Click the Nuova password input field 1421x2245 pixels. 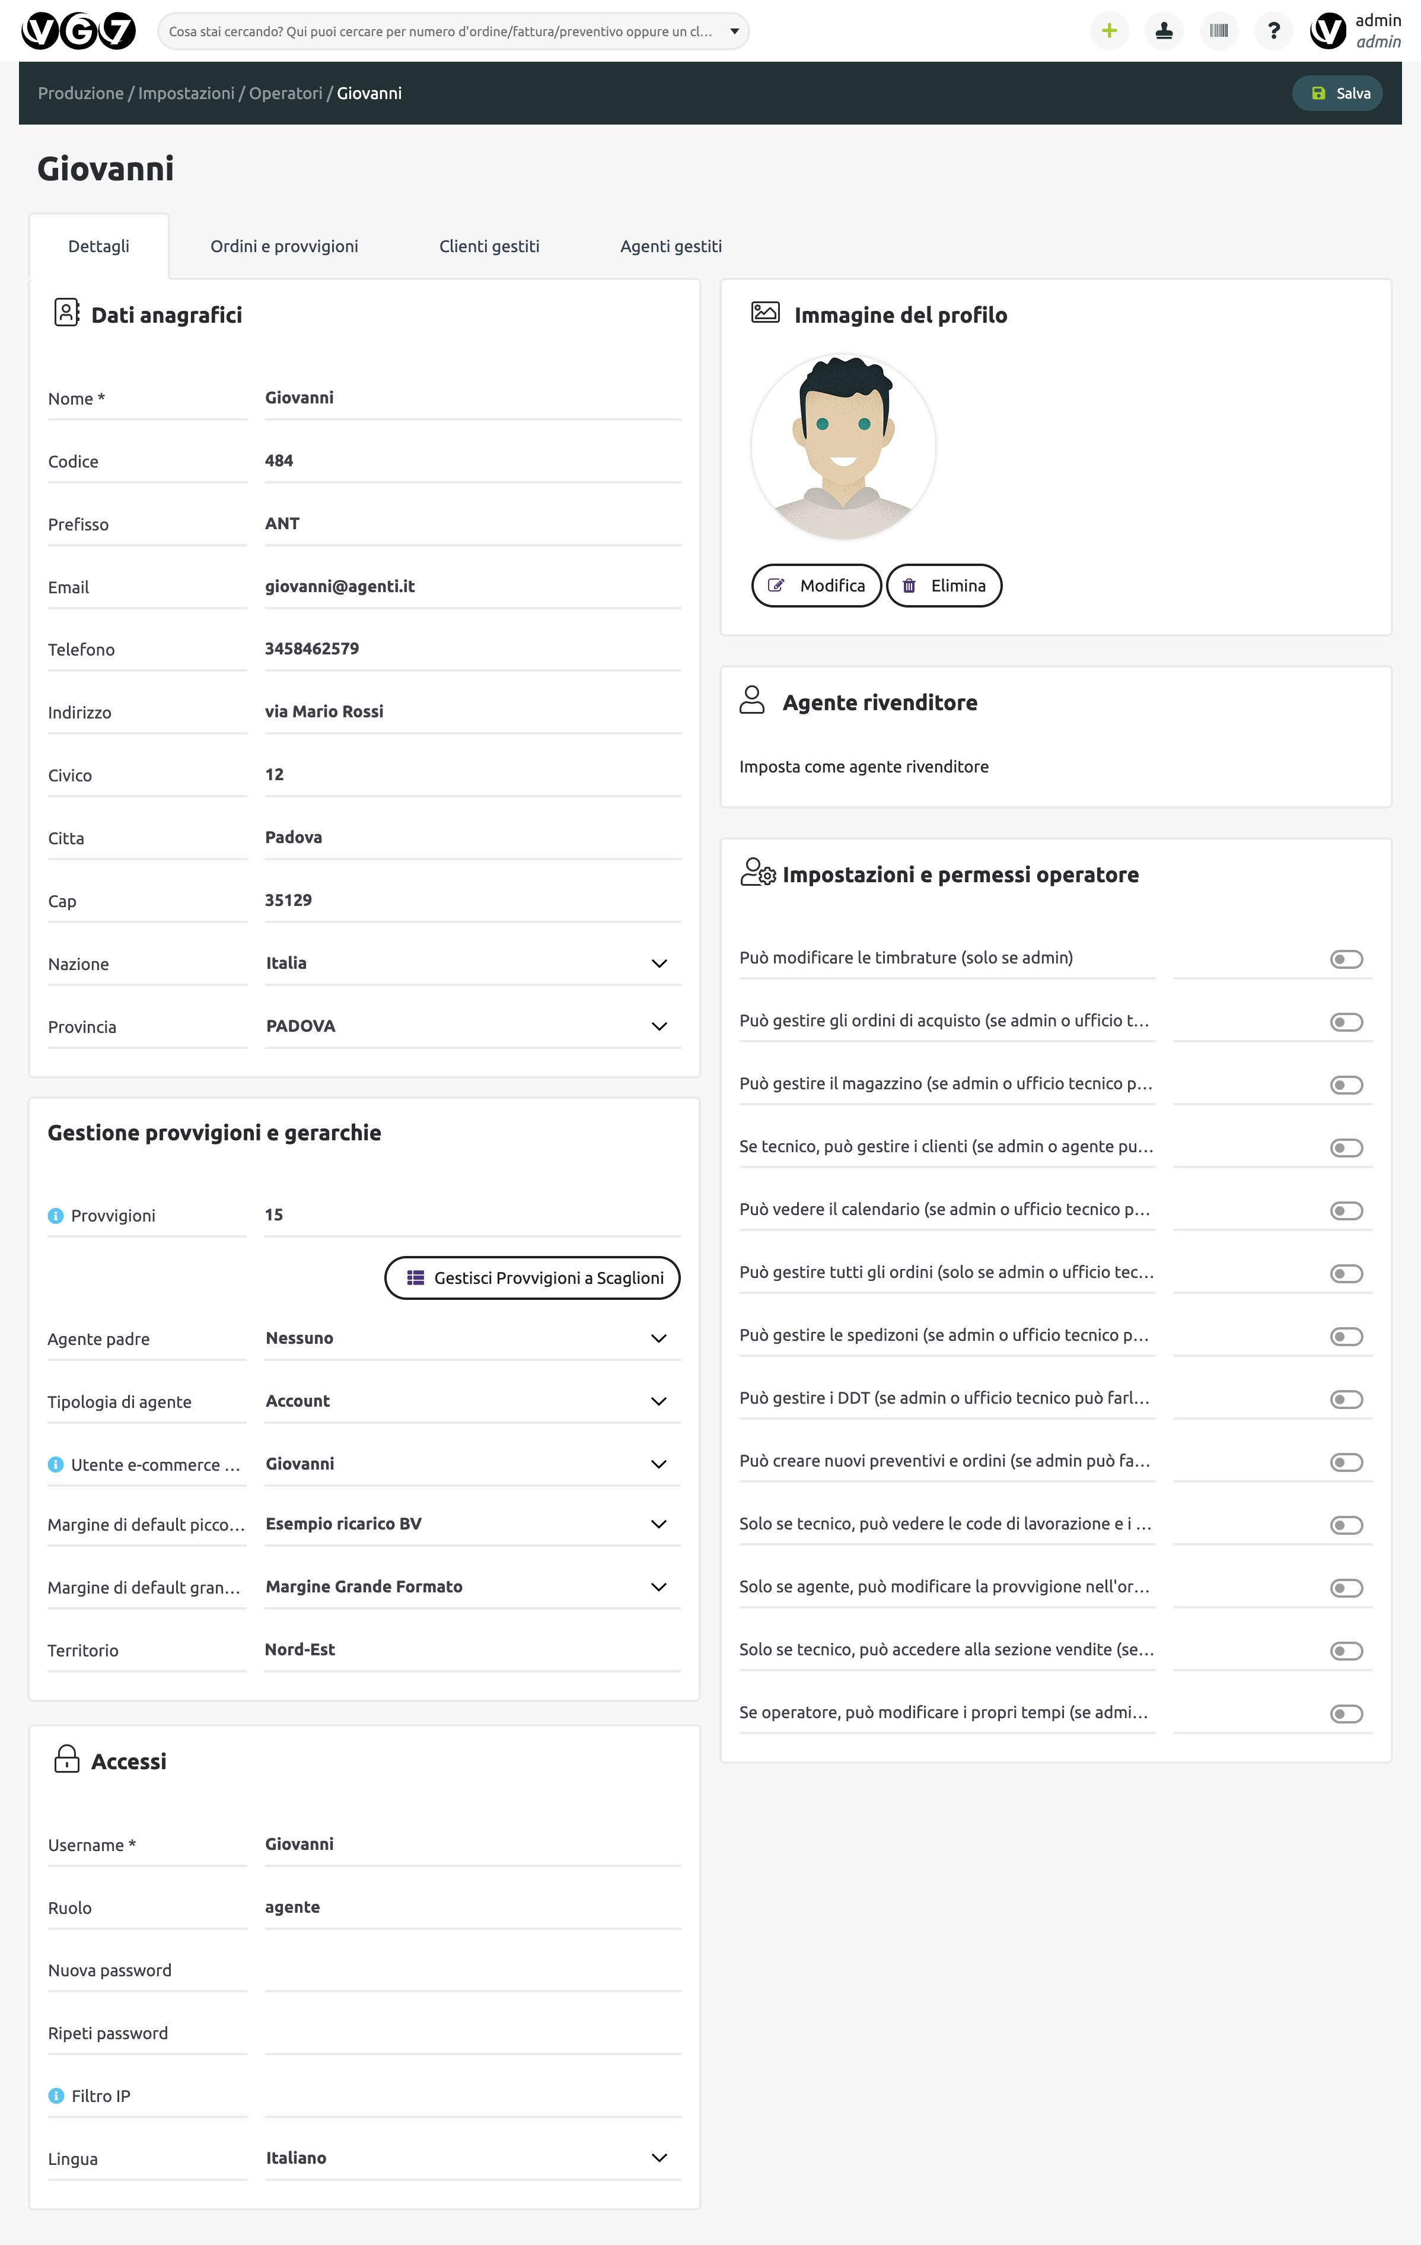(473, 1970)
